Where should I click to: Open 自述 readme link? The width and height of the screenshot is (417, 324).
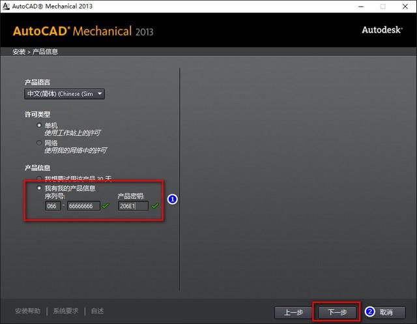(97, 311)
